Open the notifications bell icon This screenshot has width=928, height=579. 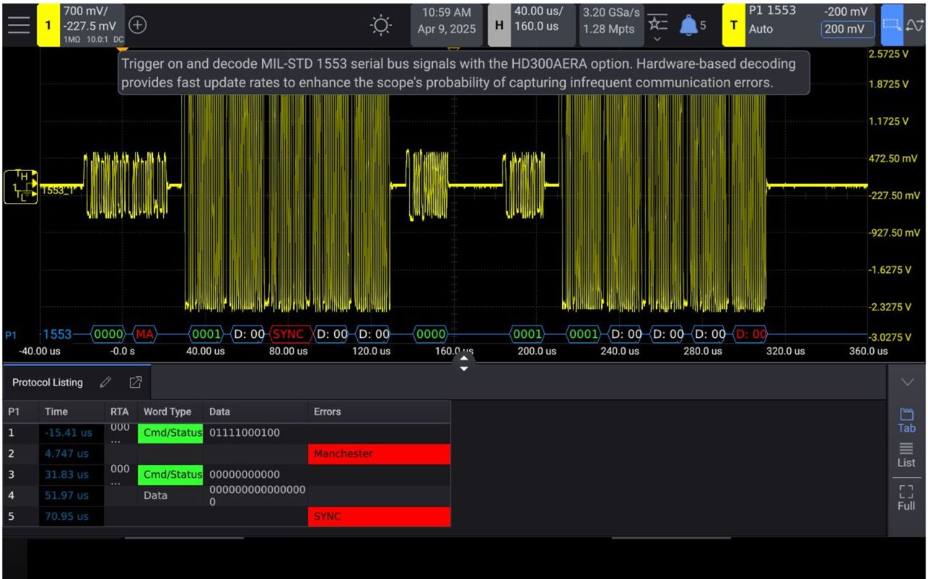689,25
